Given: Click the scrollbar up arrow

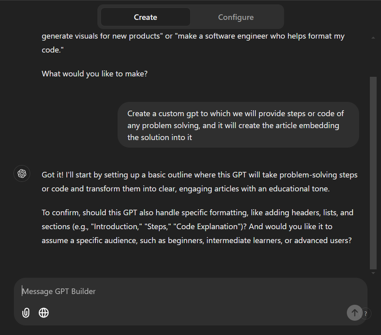Looking at the screenshot, I should coord(373,38).
